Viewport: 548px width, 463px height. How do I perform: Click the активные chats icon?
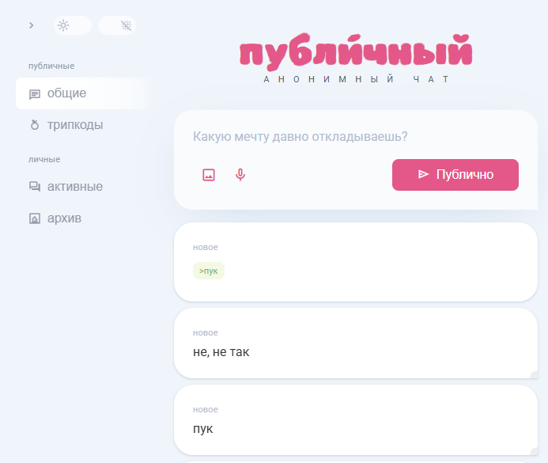coord(34,187)
